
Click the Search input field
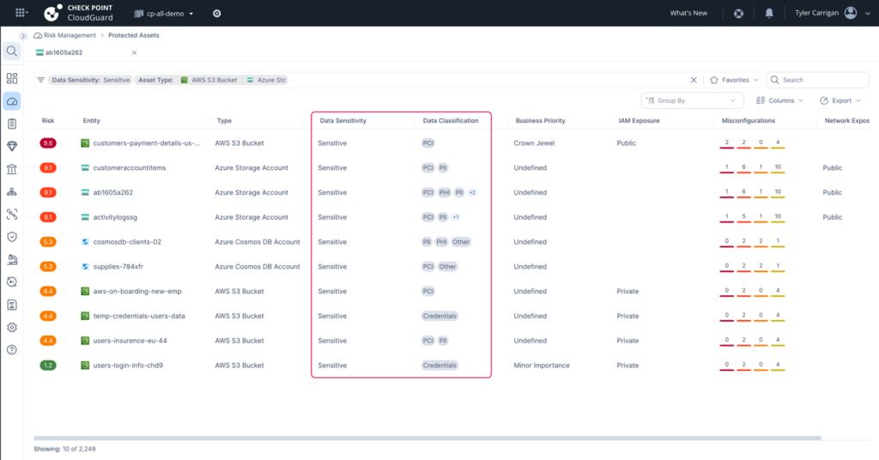(822, 80)
